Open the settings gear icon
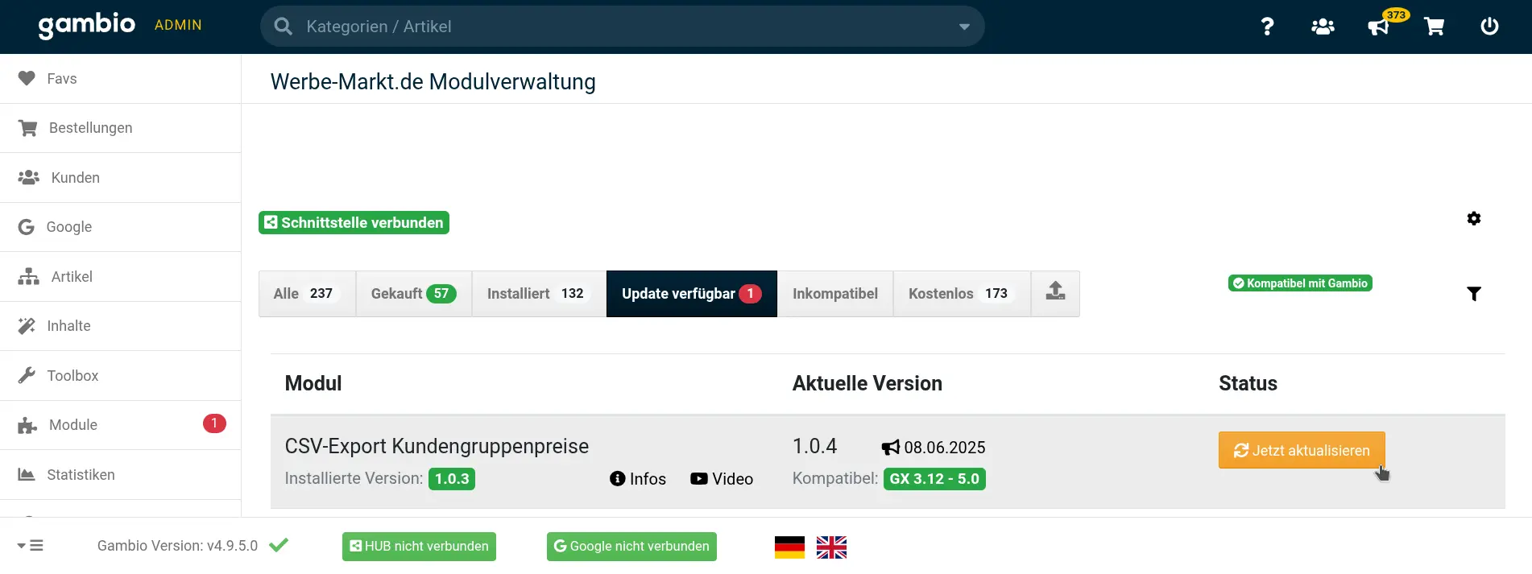Viewport: 1532px width, 574px height. point(1474,218)
